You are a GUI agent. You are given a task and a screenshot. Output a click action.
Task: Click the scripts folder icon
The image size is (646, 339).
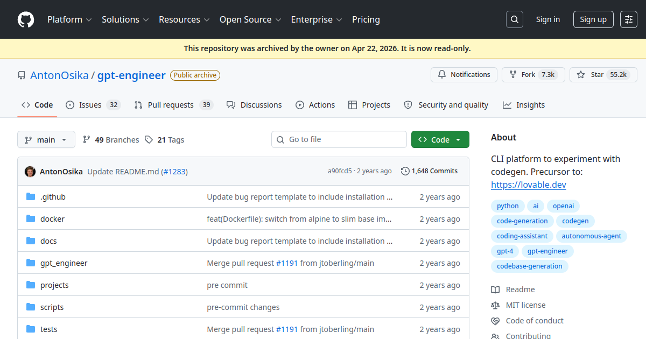pos(31,307)
